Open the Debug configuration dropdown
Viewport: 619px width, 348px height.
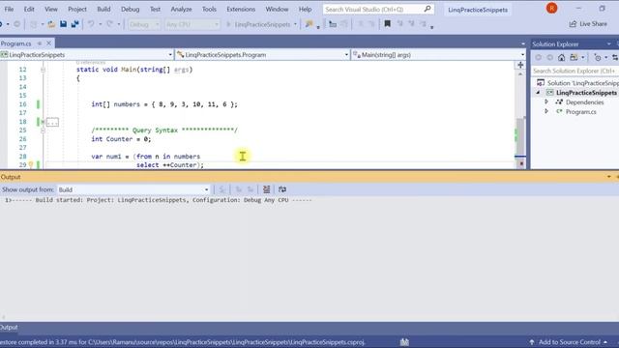144,24
